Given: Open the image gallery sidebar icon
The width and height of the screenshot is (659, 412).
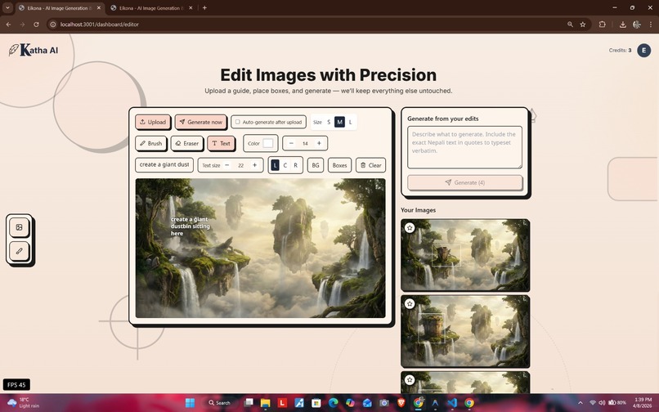Looking at the screenshot, I should 20,227.
